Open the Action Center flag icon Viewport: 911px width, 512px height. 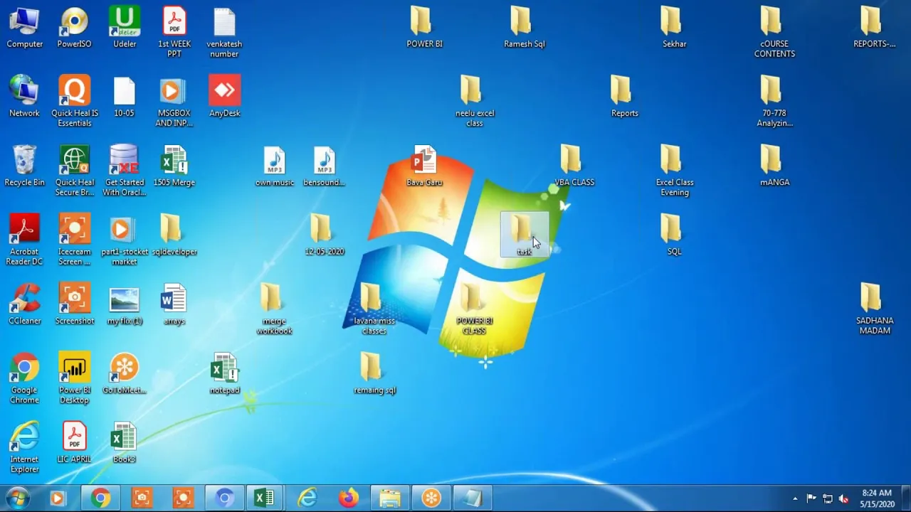[811, 498]
